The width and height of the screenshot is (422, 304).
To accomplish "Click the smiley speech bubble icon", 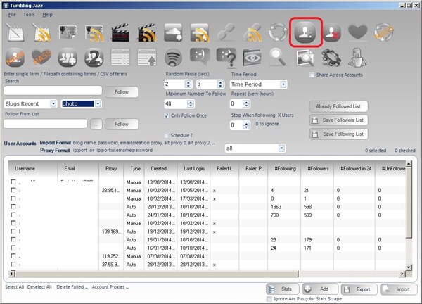I will (x=200, y=56).
